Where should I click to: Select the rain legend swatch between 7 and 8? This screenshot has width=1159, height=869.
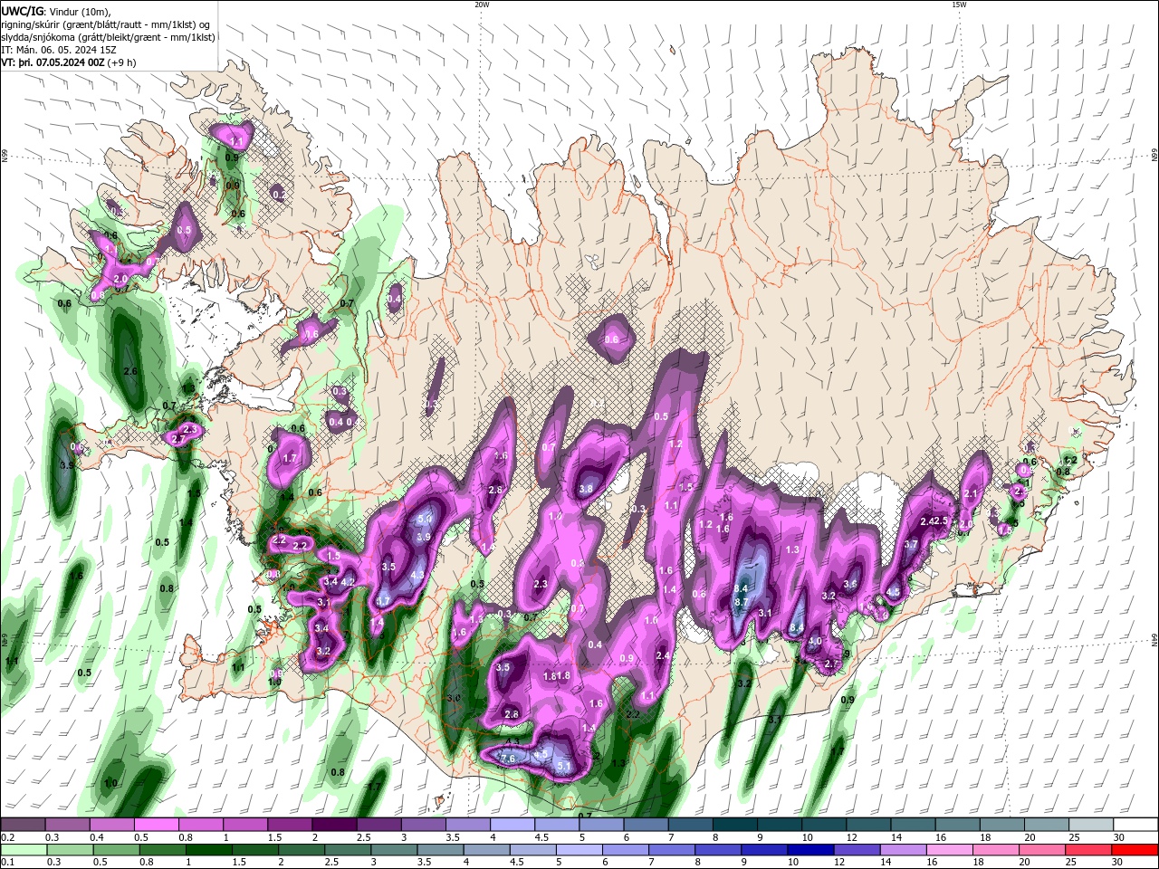[x=671, y=850]
